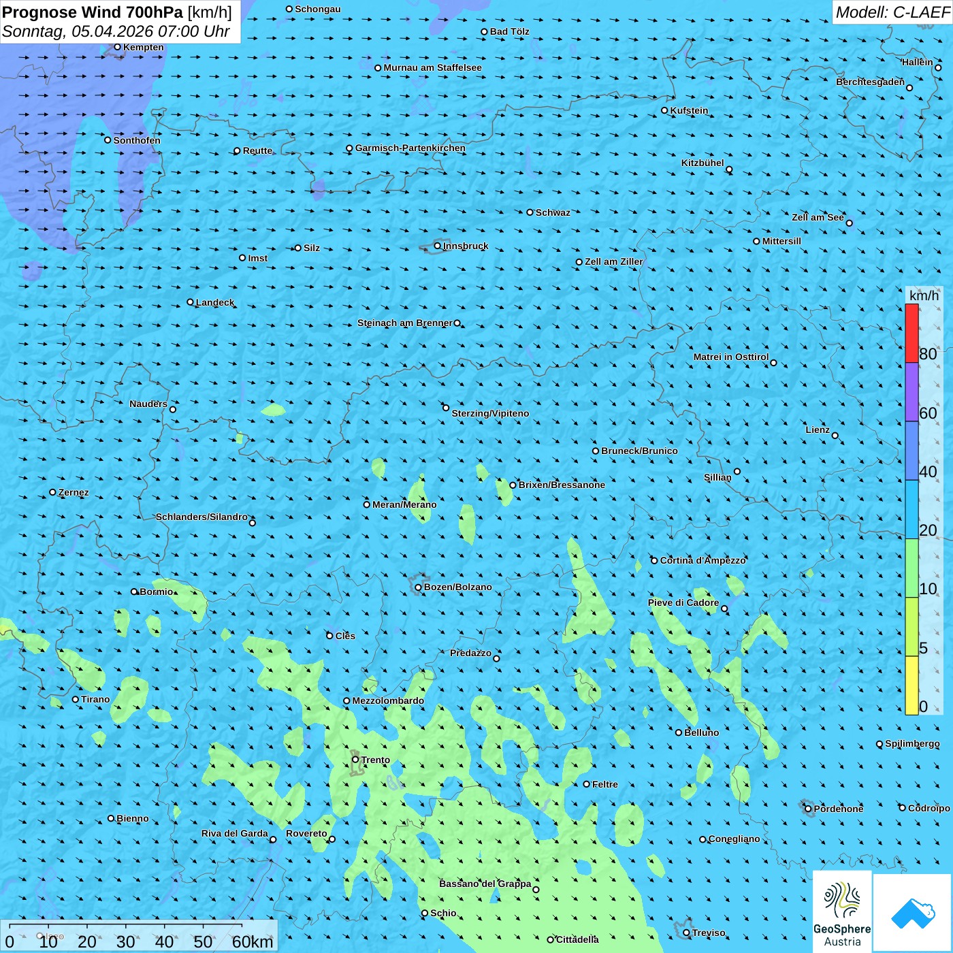Click the Spilimbergo town label
The height and width of the screenshot is (953, 953).
(x=912, y=743)
